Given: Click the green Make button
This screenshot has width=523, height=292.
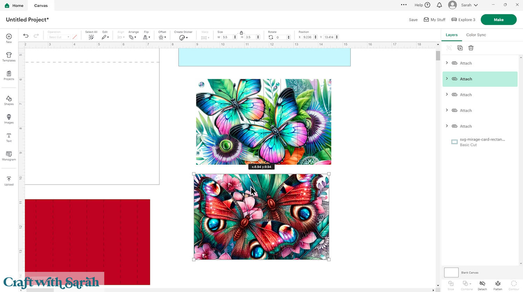Looking at the screenshot, I should [498, 20].
